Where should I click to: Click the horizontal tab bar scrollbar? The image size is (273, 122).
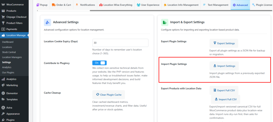160,10
